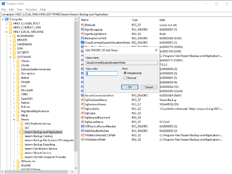Cancel the Edit DWORD dialog

(149, 87)
